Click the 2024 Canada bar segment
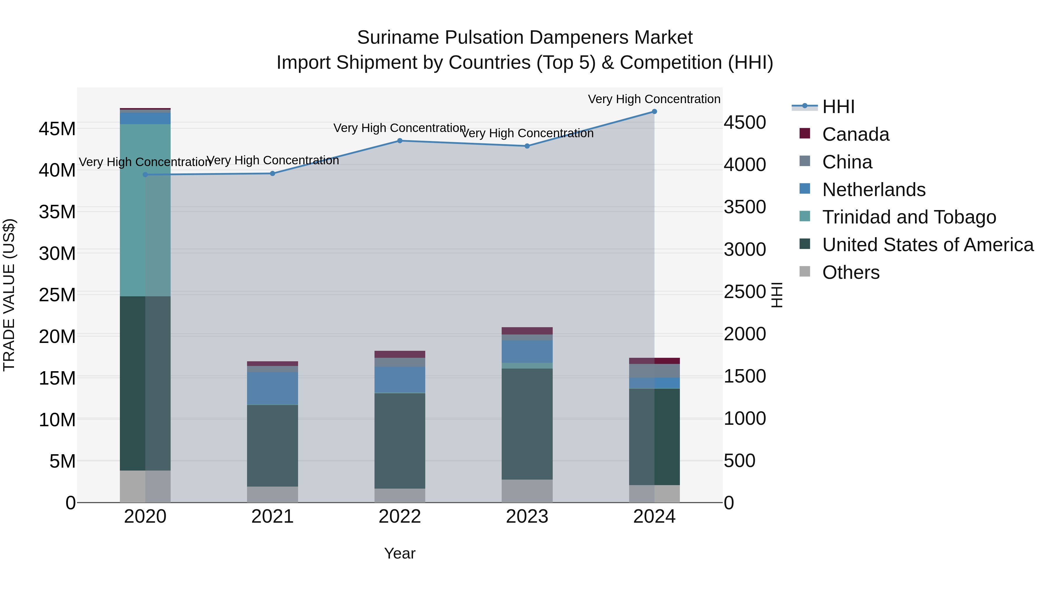This screenshot has width=1050, height=590. tap(654, 361)
